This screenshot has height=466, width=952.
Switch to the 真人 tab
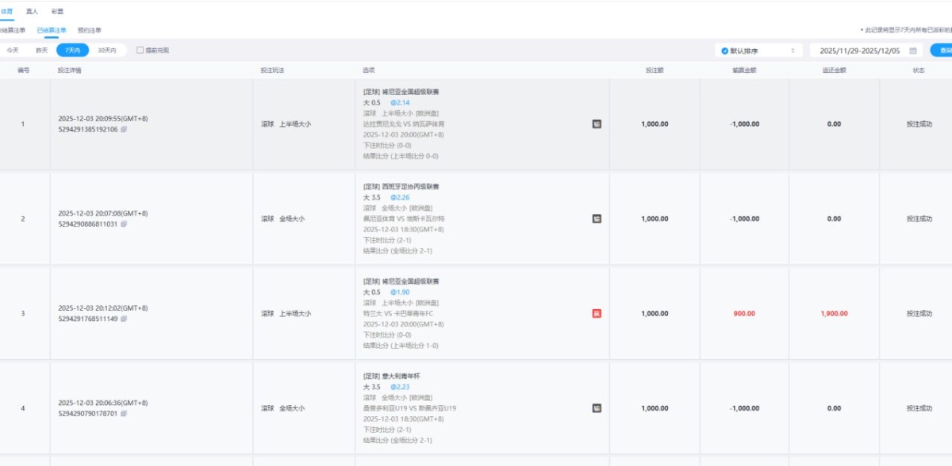[x=30, y=11]
